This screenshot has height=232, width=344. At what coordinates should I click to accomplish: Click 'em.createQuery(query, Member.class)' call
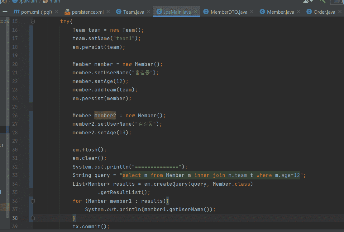coord(198,184)
